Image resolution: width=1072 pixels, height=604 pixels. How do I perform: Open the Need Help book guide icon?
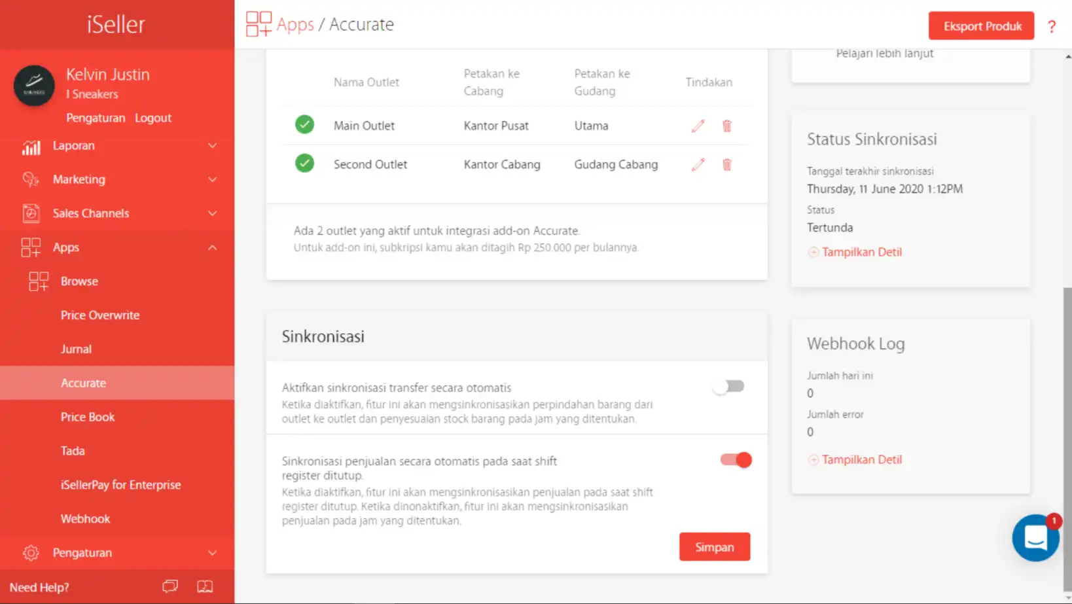pyautogui.click(x=205, y=586)
